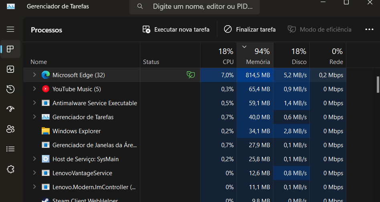Expand the Microsoft Edge process group

34,75
